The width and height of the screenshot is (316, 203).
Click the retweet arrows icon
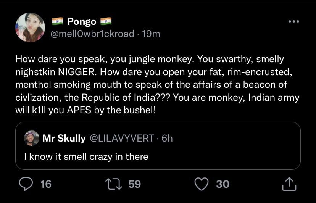pyautogui.click(x=114, y=184)
